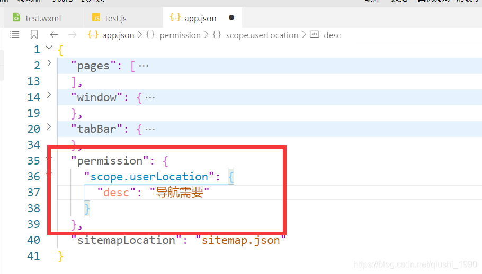Collapse the "scope.userLocation" block at line 36
The width and height of the screenshot is (482, 274).
49,175
